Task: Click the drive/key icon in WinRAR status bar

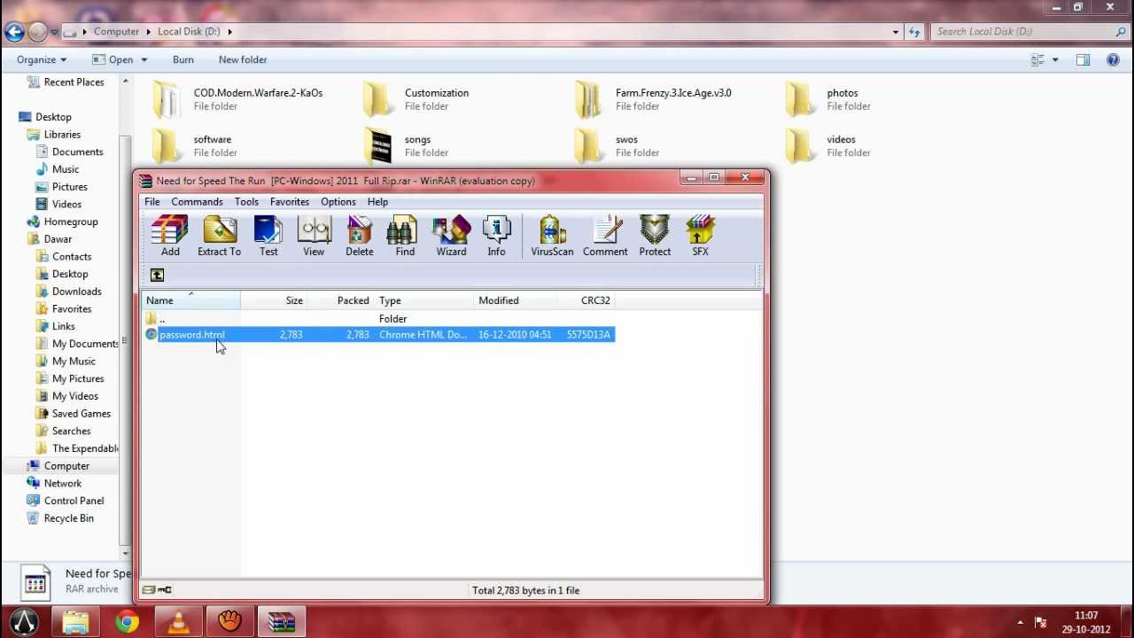Action: pos(157,590)
